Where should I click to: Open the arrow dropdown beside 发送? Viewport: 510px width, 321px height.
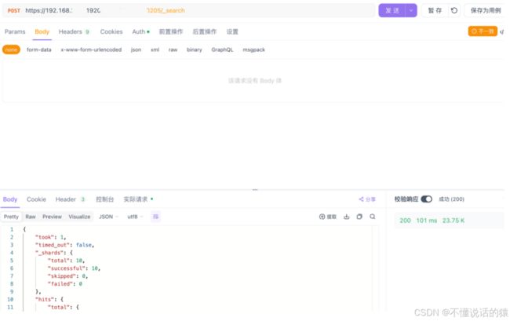411,10
